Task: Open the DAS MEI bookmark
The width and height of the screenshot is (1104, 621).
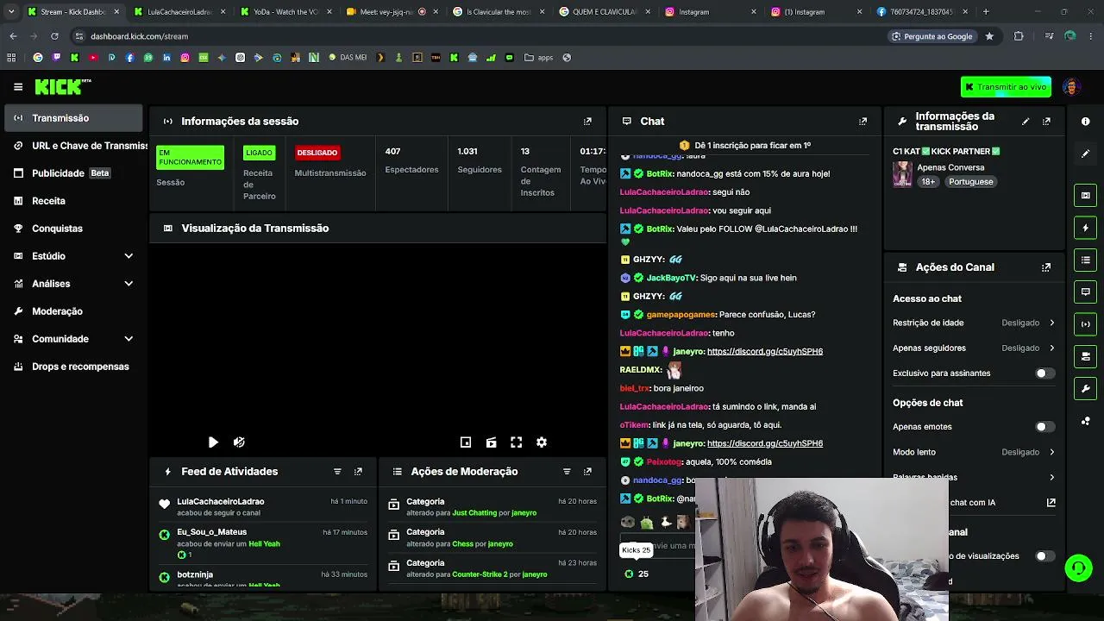Action: point(348,58)
